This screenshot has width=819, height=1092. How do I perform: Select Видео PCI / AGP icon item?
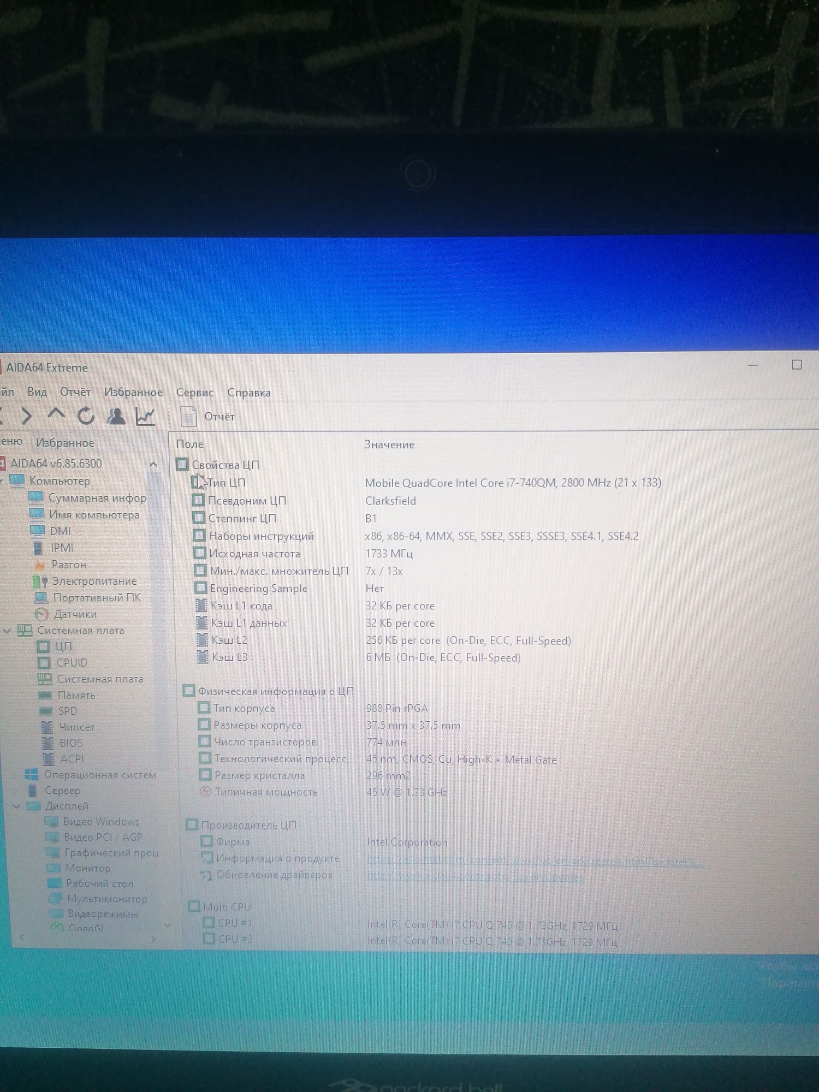(52, 837)
